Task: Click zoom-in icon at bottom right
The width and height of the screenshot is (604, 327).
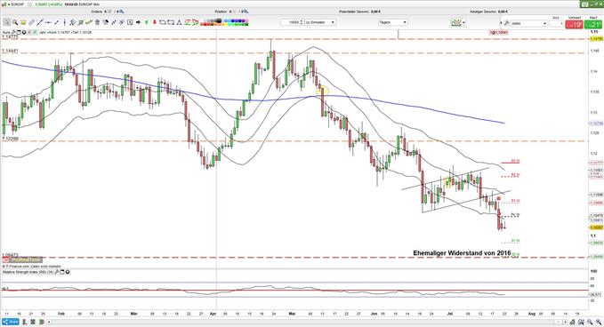Action: (x=599, y=322)
